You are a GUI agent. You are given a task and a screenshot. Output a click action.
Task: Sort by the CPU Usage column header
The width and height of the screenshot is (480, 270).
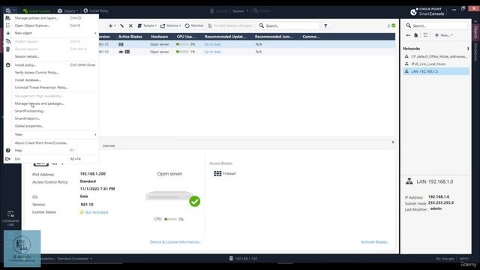pos(186,37)
